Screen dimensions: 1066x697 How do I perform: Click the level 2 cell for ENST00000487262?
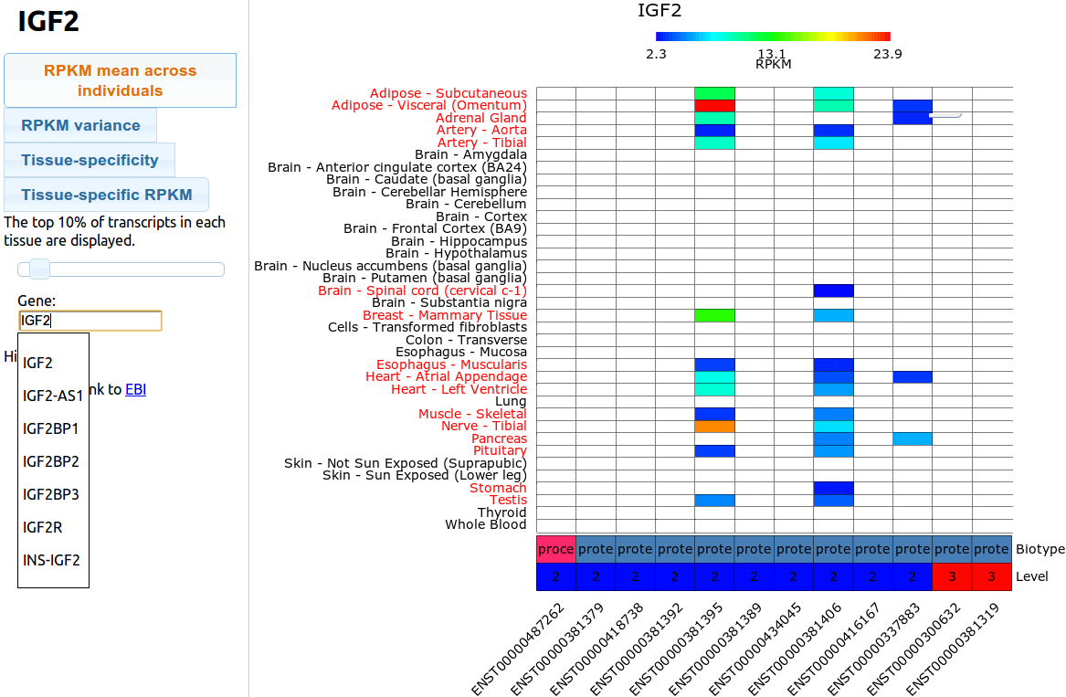click(556, 576)
